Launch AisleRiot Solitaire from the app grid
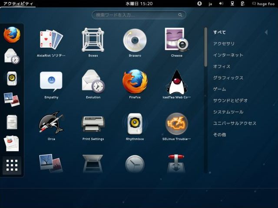This screenshot has height=208, width=278. coord(51,43)
